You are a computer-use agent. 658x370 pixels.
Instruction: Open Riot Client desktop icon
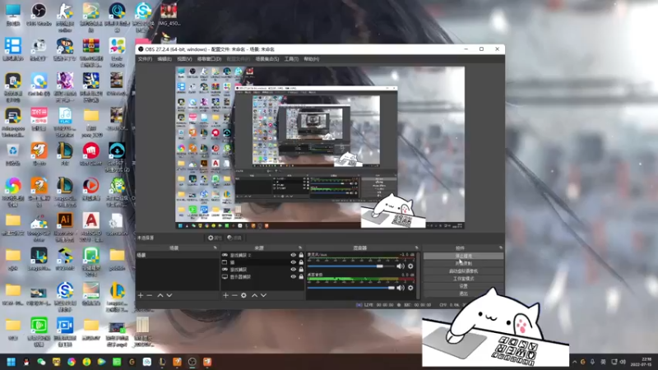pos(91,154)
